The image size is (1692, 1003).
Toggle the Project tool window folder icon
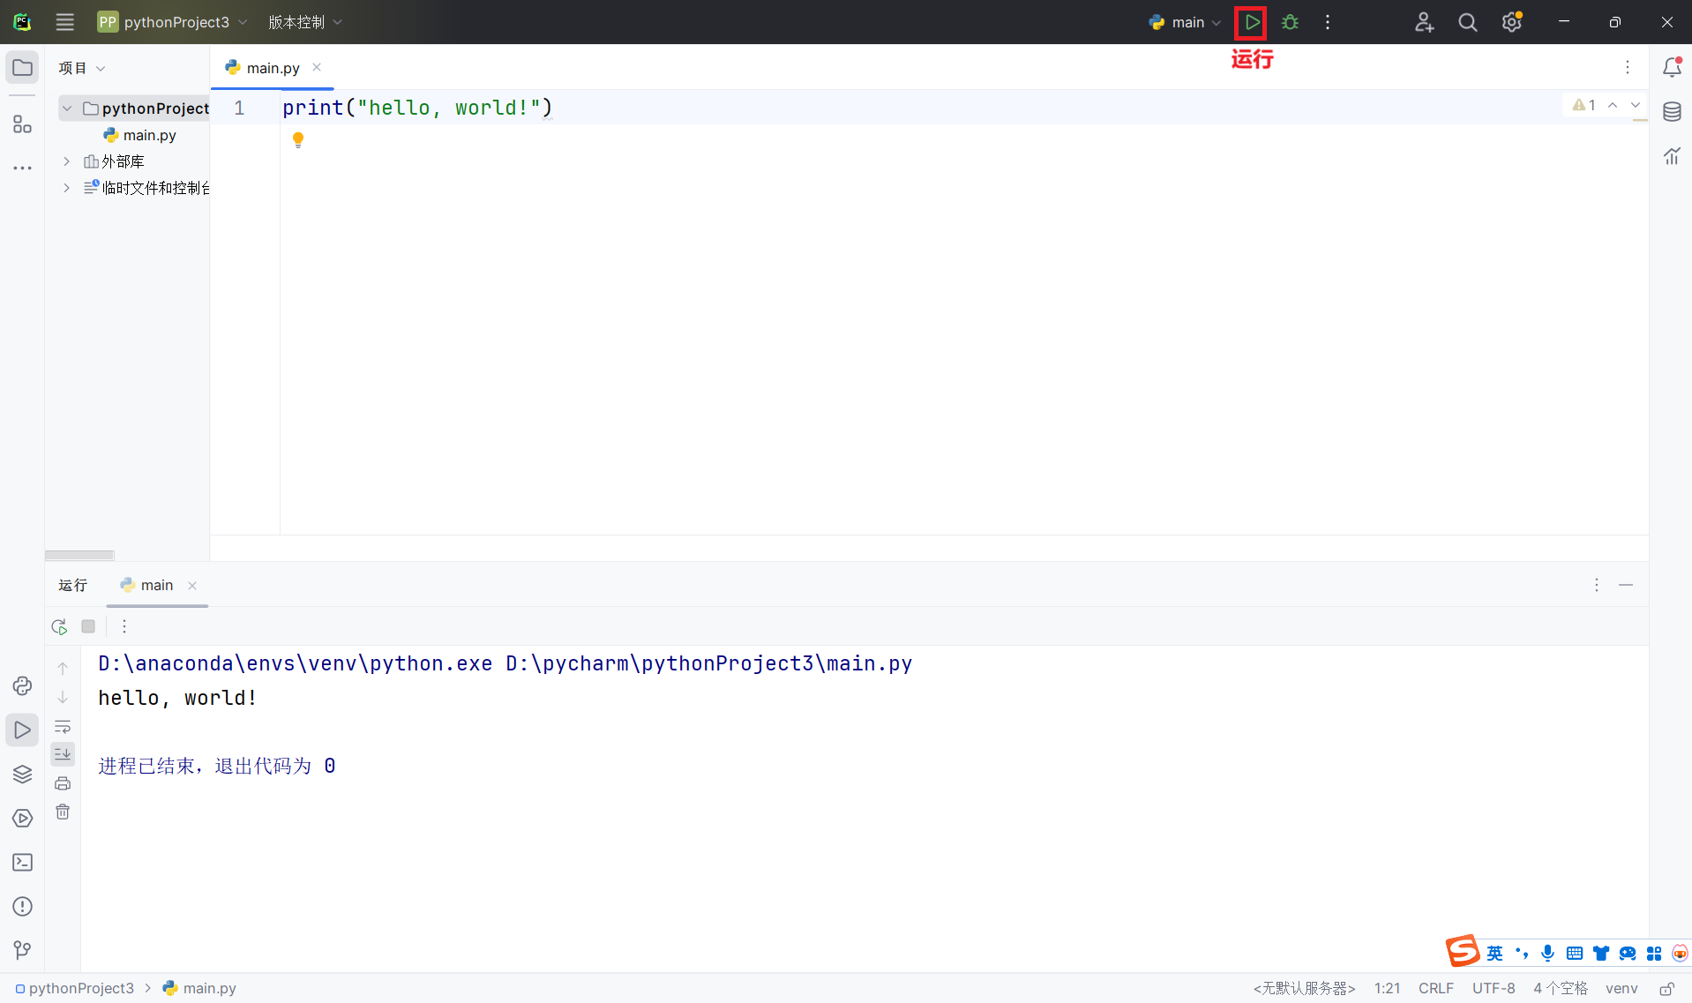(x=22, y=68)
